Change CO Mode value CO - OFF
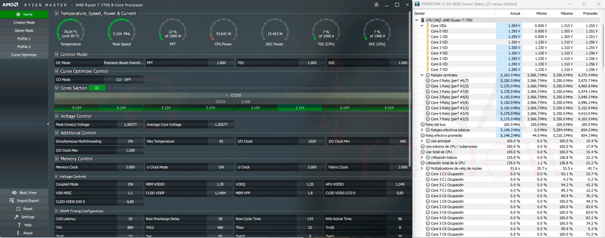The image size is (605, 238). pyautogui.click(x=123, y=80)
